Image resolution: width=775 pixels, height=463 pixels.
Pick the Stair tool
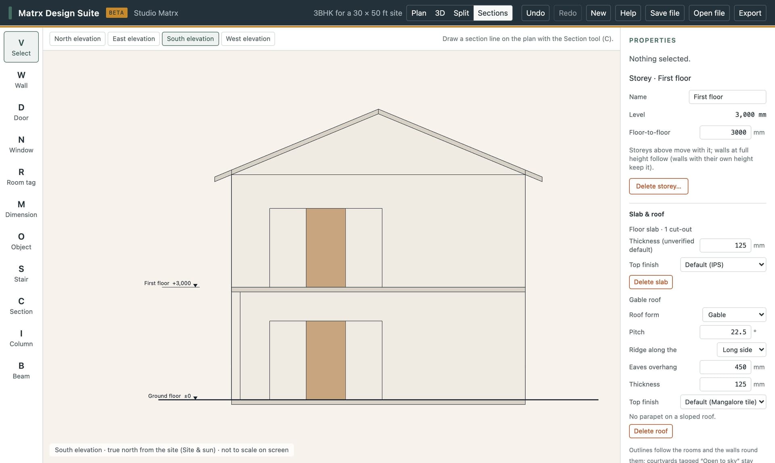(x=21, y=273)
